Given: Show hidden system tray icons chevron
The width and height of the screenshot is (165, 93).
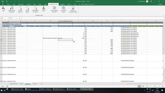Looking at the screenshot, I should tap(144, 90).
